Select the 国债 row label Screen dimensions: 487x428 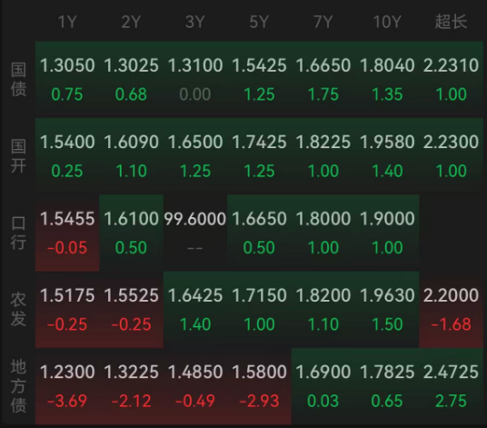click(x=18, y=79)
